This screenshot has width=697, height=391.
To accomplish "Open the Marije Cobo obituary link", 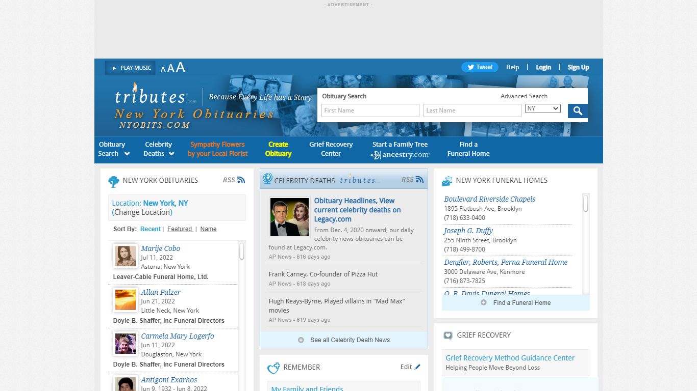I will 161,248.
